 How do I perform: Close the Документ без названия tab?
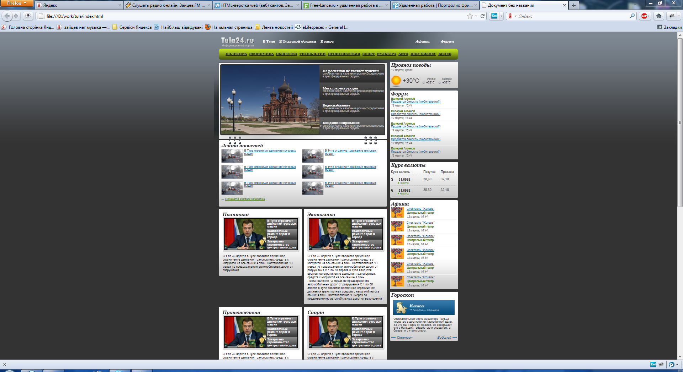pos(564,5)
